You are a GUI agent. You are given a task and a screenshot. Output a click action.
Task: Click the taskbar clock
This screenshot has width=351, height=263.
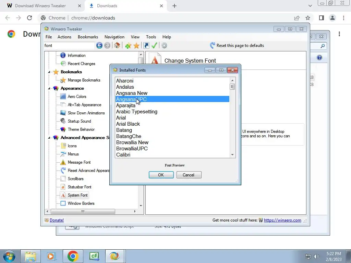tap(334, 256)
